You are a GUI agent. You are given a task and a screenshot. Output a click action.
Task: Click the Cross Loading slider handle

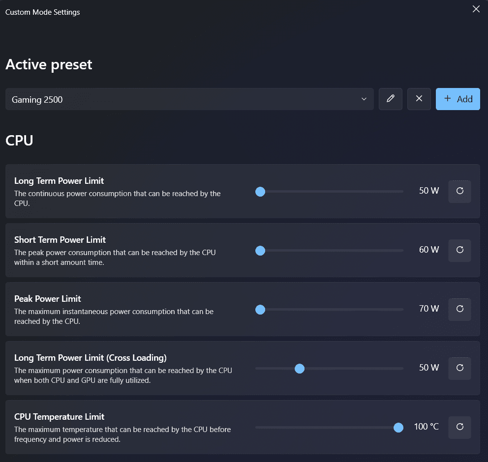tap(299, 369)
